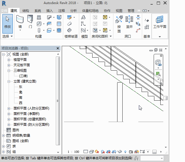The image size is (185, 162).
Task: Toggle sun path in view control bar
Action: coord(97,152)
